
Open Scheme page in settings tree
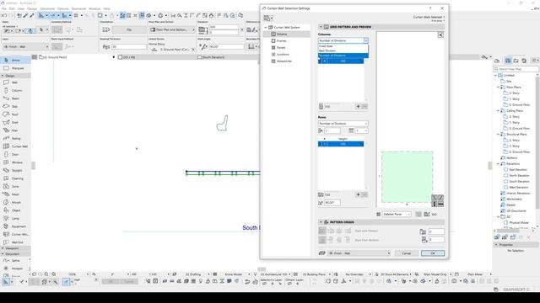[287, 34]
